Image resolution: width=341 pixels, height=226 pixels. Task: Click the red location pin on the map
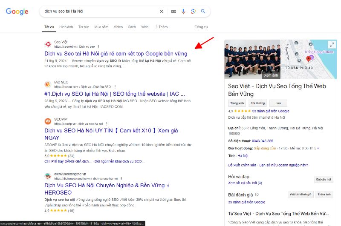[x=308, y=59]
